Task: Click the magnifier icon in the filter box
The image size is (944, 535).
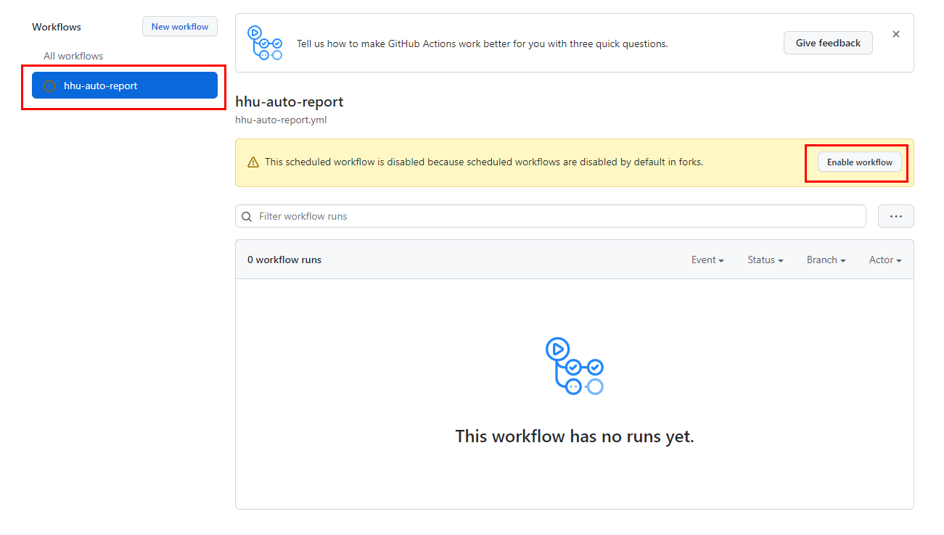Action: click(247, 216)
